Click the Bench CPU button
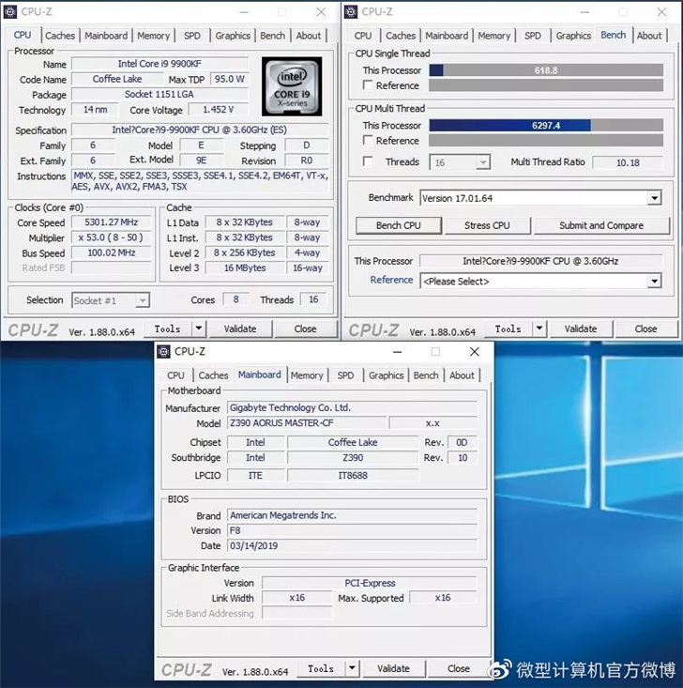The height and width of the screenshot is (688, 683). coord(399,225)
